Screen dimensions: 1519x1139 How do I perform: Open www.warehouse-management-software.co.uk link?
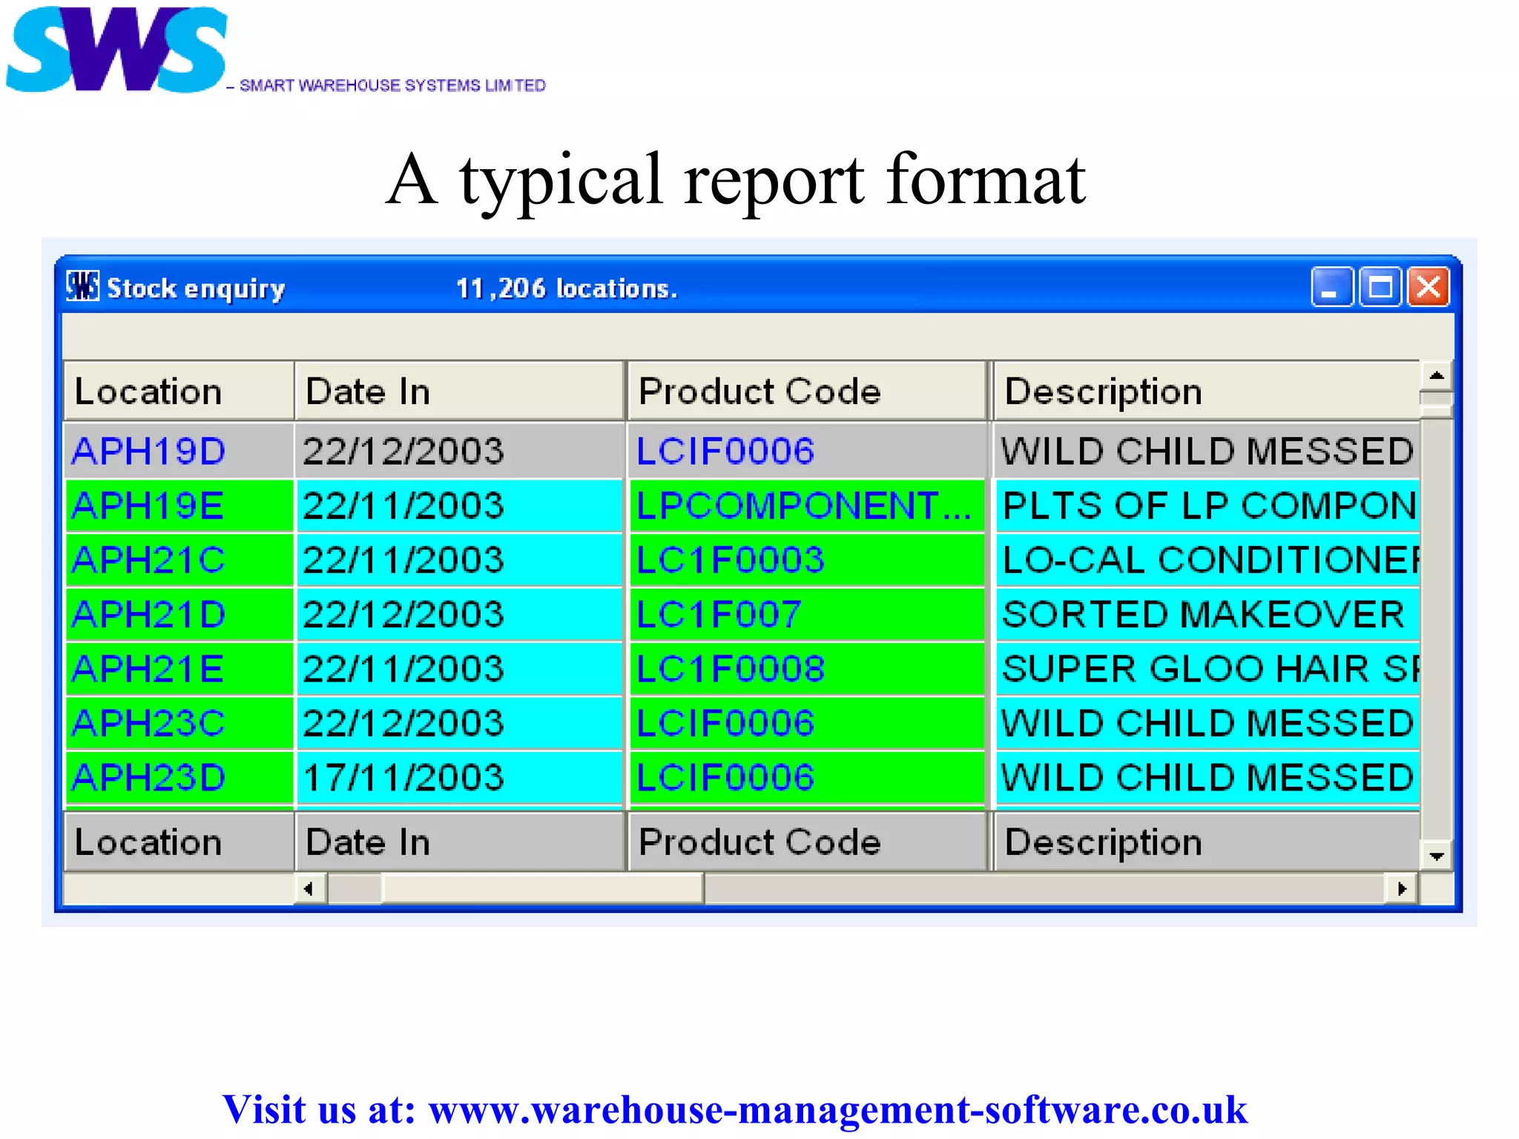tap(838, 1109)
